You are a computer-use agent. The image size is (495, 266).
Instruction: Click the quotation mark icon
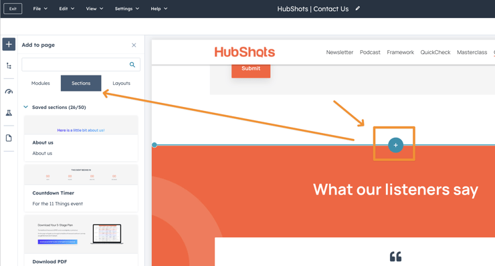click(395, 257)
